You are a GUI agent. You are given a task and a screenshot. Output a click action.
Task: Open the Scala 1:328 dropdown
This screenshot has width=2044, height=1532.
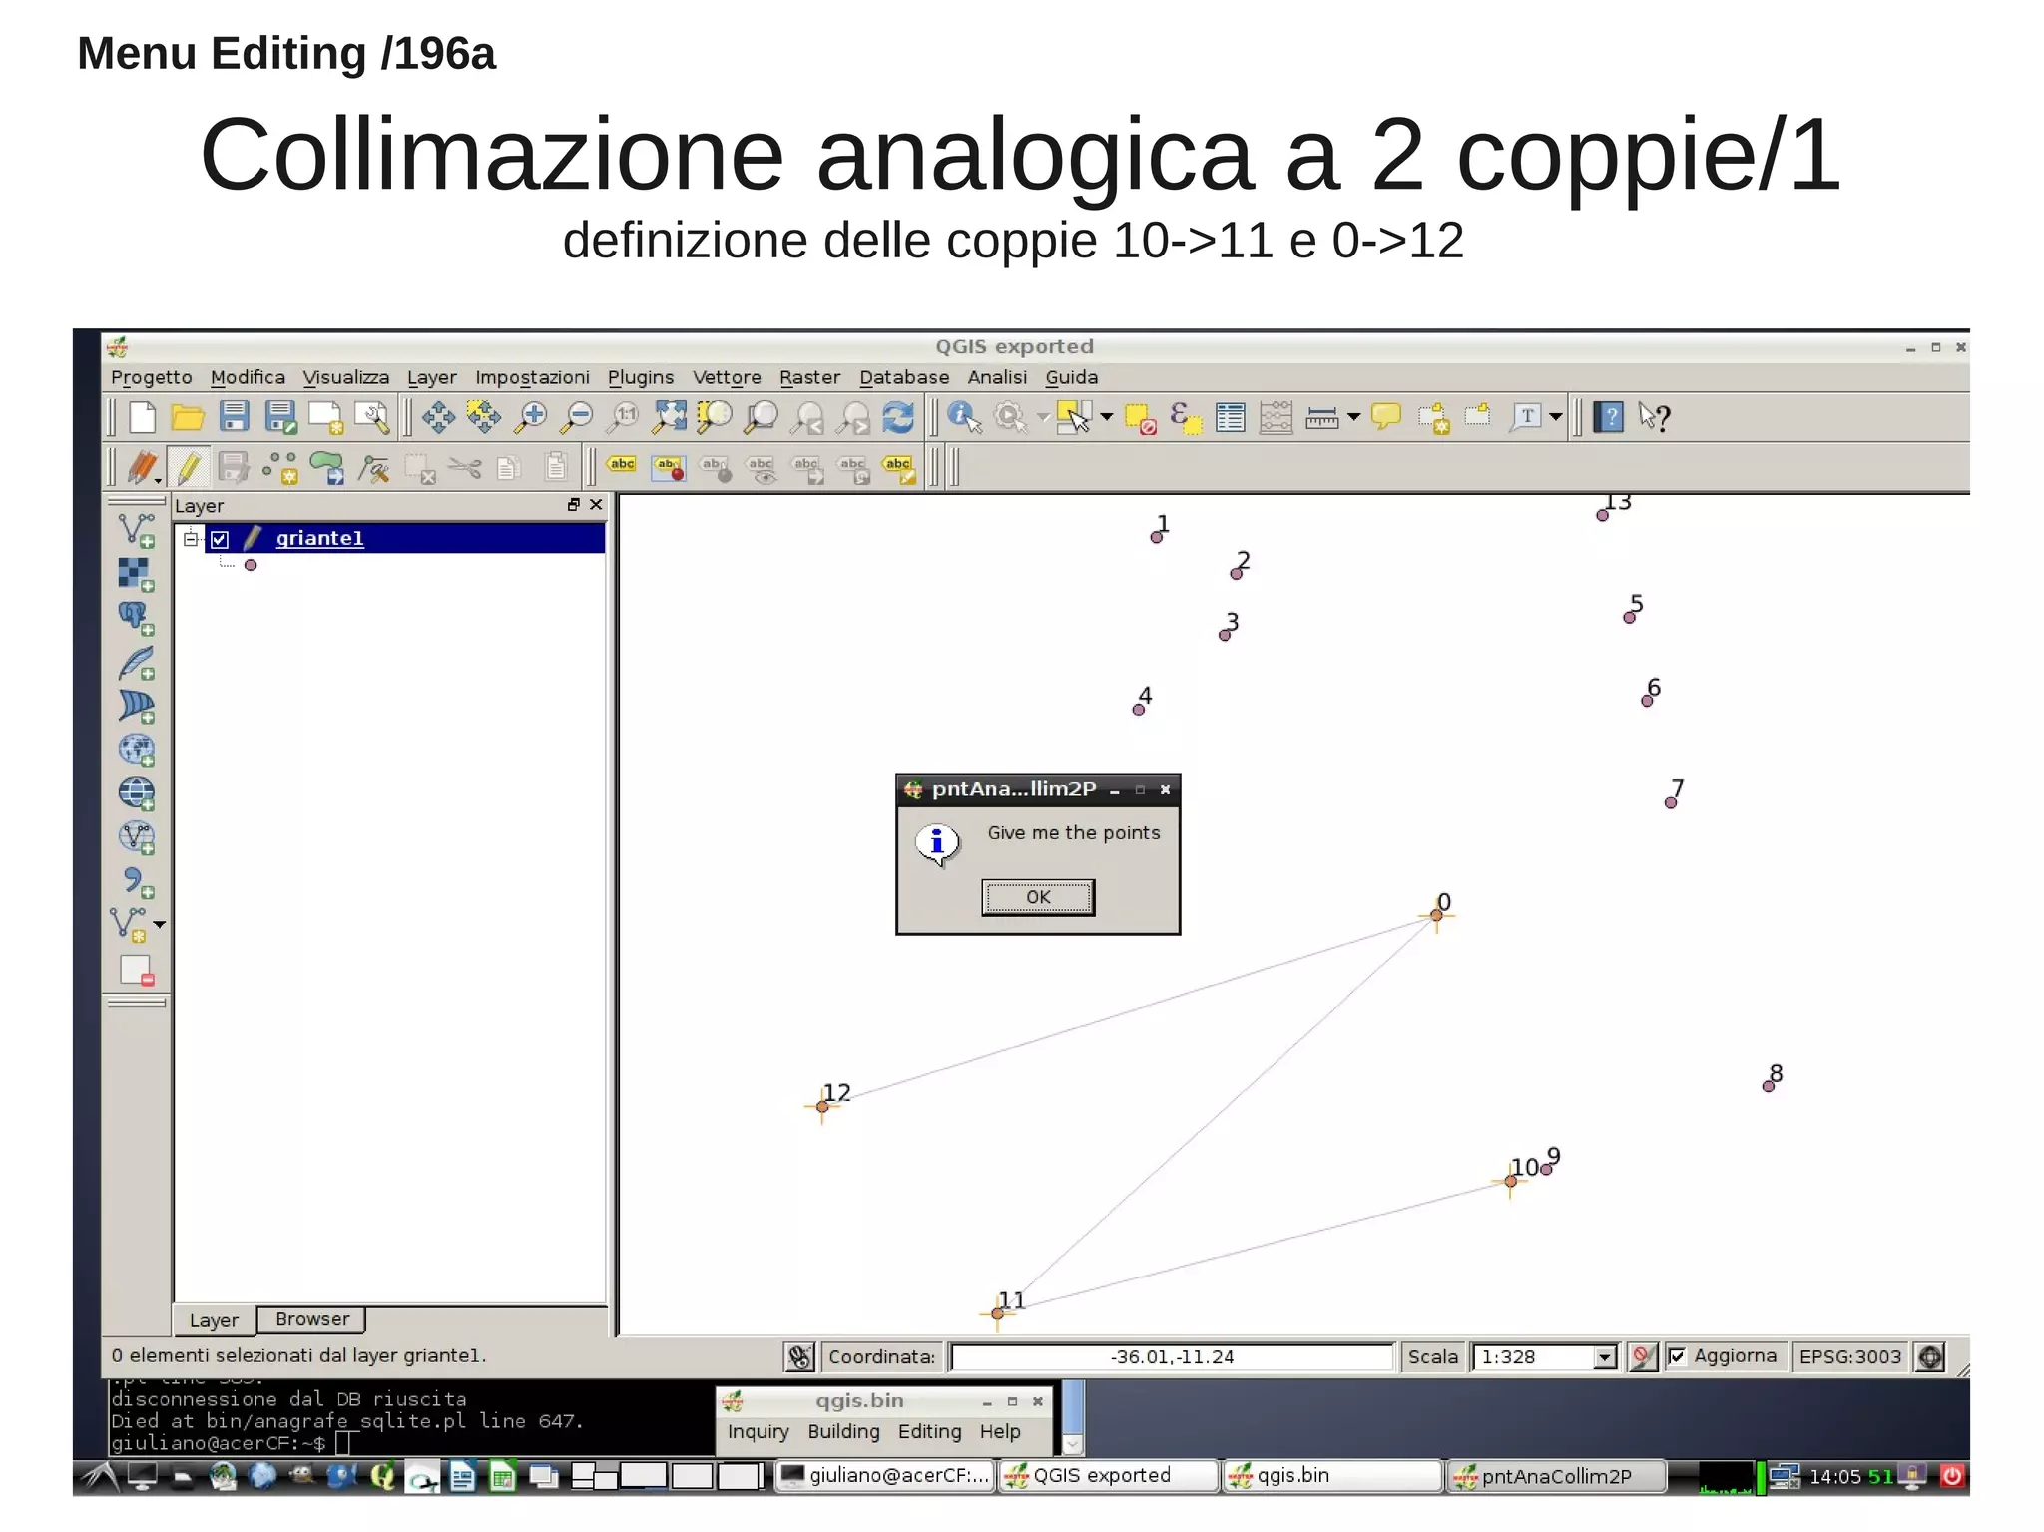point(1604,1357)
